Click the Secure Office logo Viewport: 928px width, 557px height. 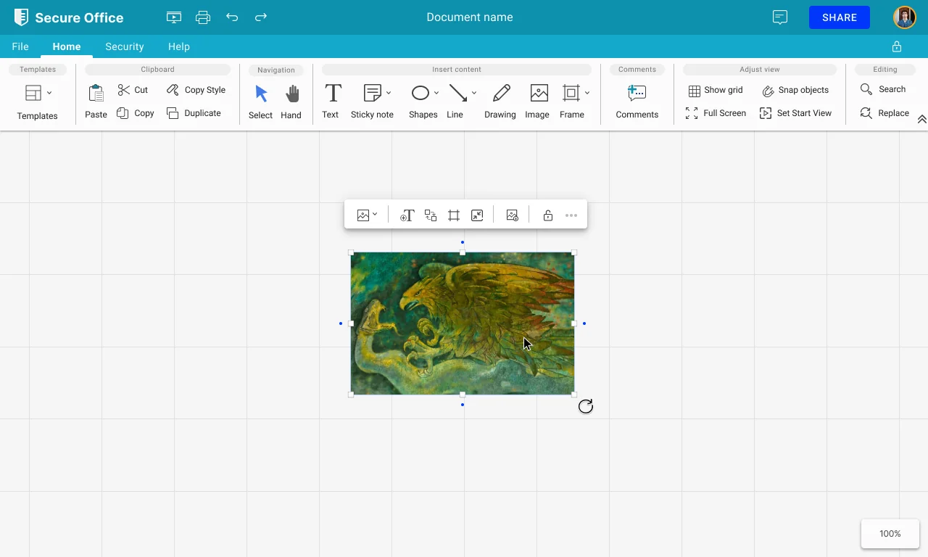pyautogui.click(x=69, y=17)
